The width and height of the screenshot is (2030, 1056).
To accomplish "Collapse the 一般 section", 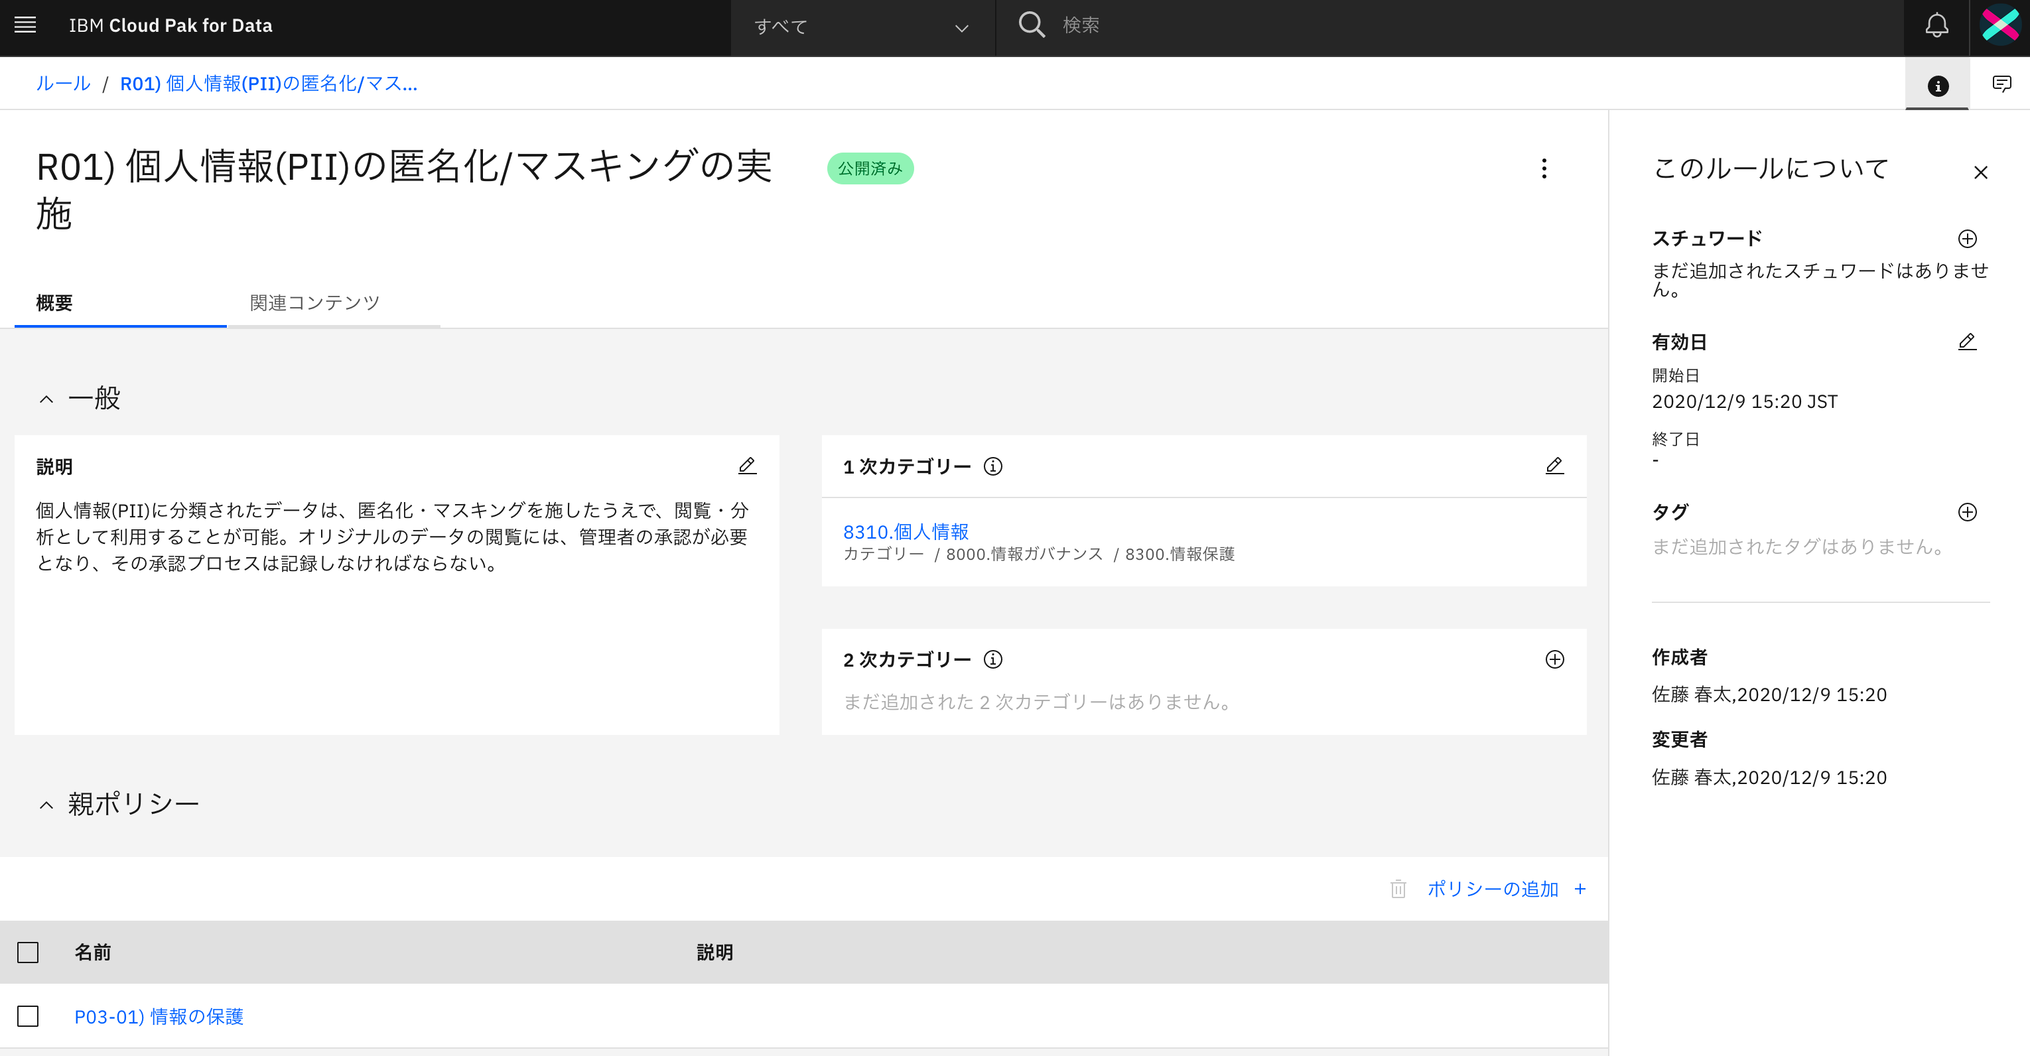I will click(46, 399).
